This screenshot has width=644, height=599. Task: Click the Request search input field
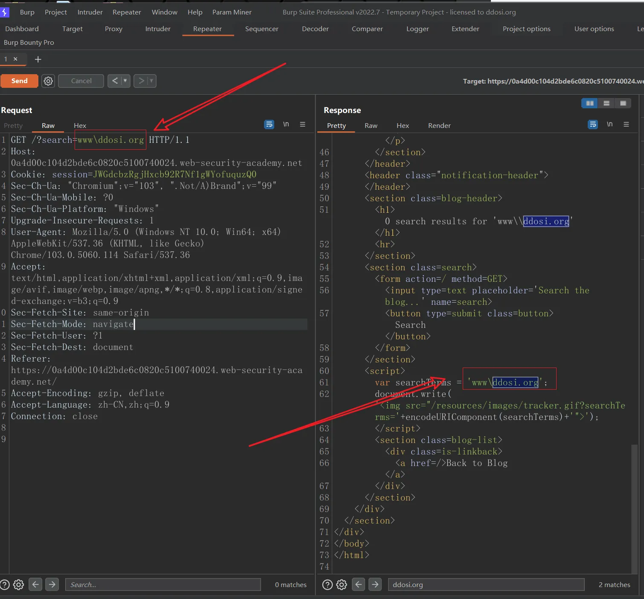pos(163,585)
